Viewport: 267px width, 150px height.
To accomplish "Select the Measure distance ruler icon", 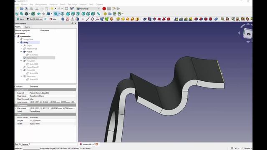I will point(98,14).
